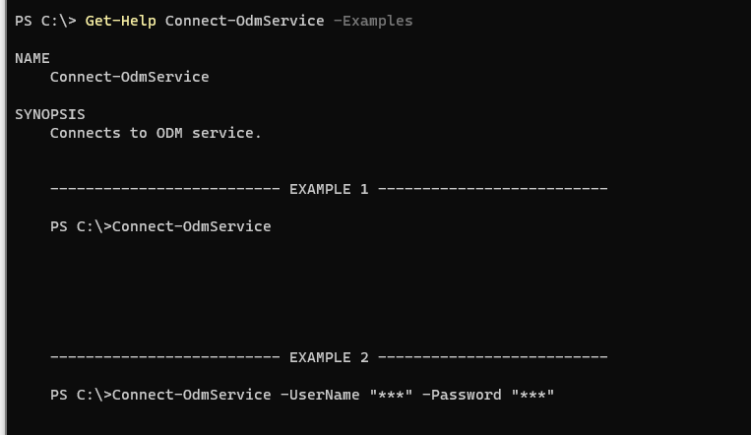
Task: Click the EXAMPLE 2 header label
Action: coord(329,357)
